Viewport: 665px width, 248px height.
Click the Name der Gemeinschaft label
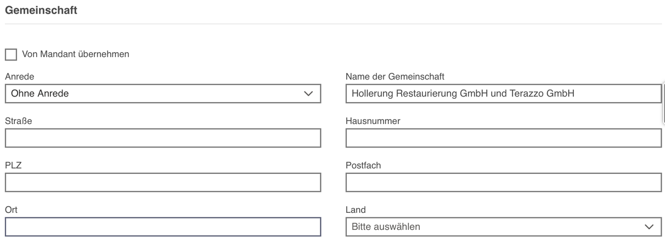pos(395,76)
